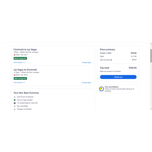The width and height of the screenshot is (152, 152).
Task: Click Change flight for the outbound Cincinnati flight
Action: 86,62
